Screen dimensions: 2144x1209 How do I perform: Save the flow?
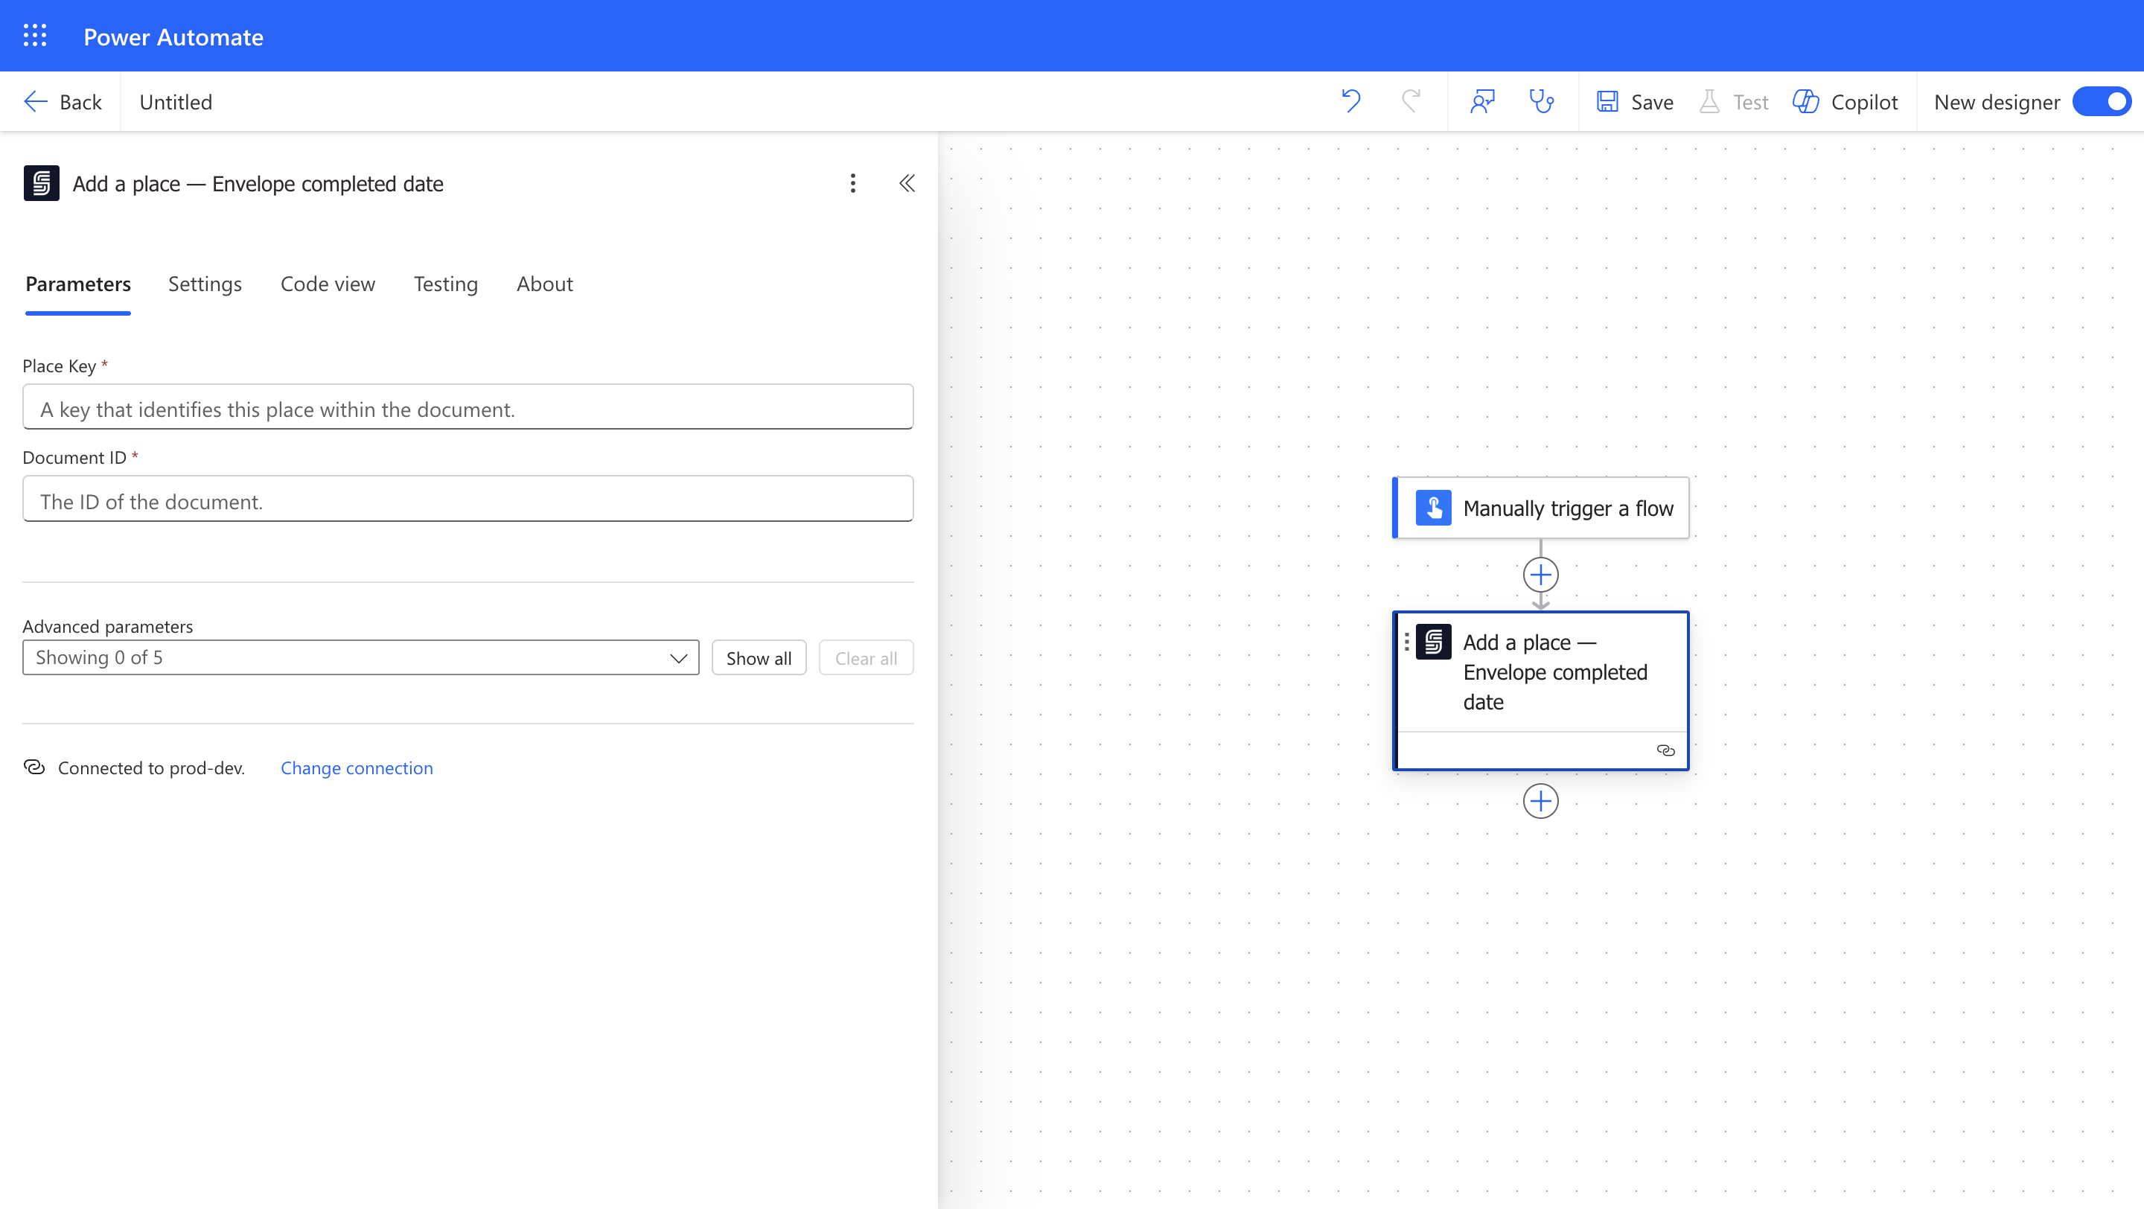1635,101
